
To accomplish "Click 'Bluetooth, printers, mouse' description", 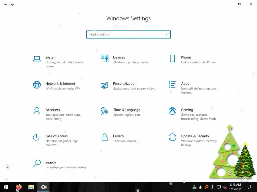I will pyautogui.click(x=131, y=62).
